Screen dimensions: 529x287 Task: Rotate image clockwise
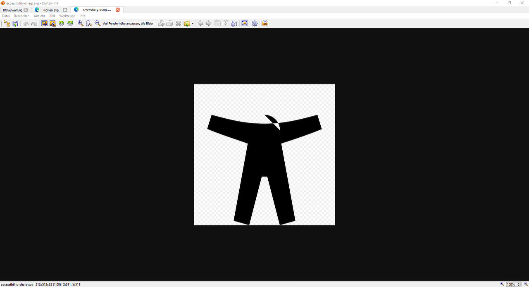[x=70, y=24]
